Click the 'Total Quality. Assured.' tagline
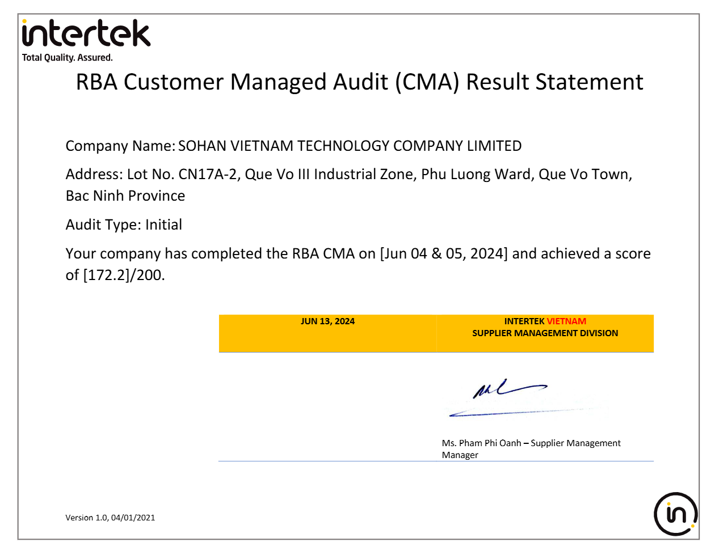The image size is (719, 555). tap(67, 58)
